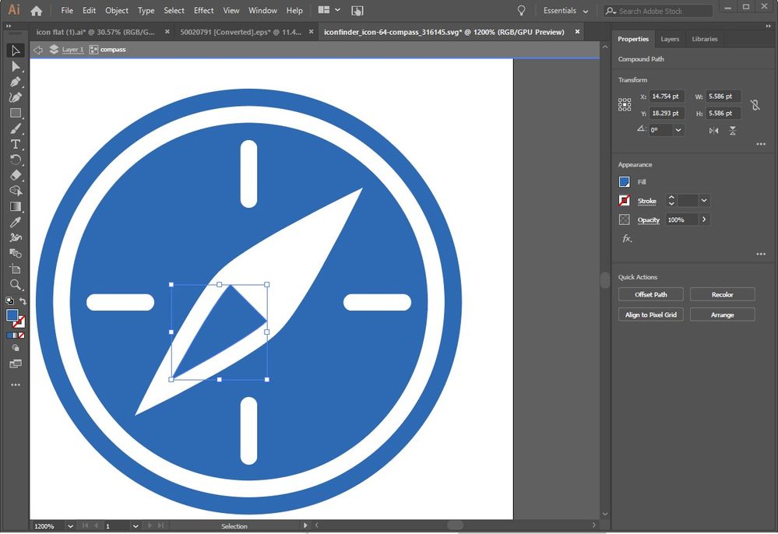Image resolution: width=778 pixels, height=534 pixels.
Task: Switch to Libraries panel tab
Action: [705, 39]
